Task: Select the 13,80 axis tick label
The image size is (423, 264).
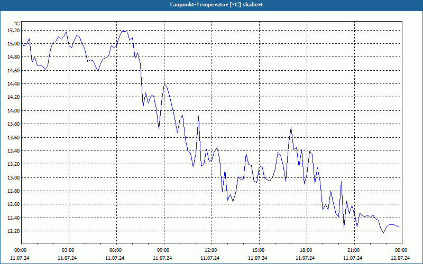Action: pyautogui.click(x=13, y=124)
